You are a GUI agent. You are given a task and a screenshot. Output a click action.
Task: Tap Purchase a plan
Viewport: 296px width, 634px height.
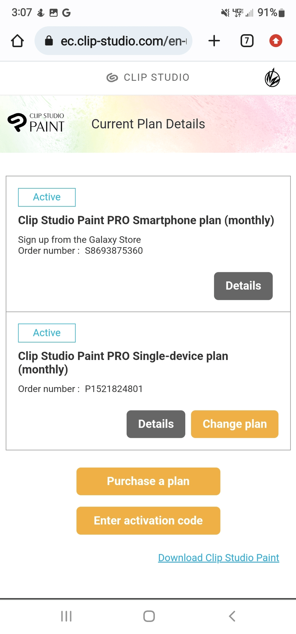click(x=148, y=481)
